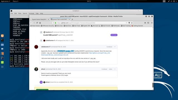Open 'Exploit-DB' bookmark
The width and height of the screenshot is (178, 100).
85,26
